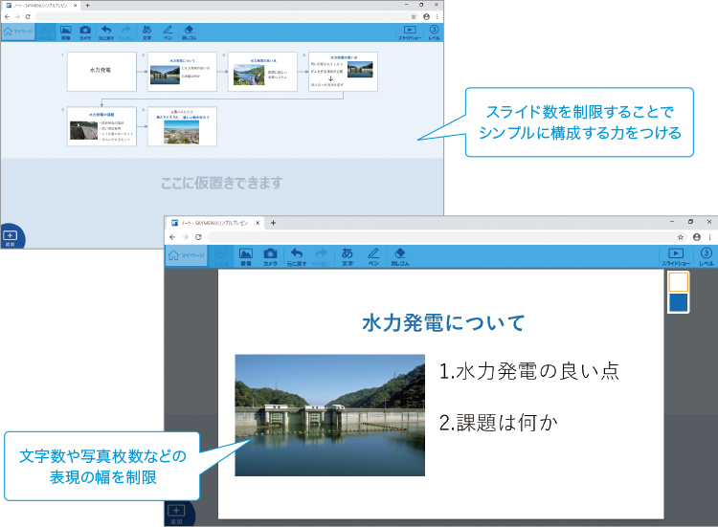Open slide 3 thumbnail 水力発電の良い点

(x=262, y=71)
